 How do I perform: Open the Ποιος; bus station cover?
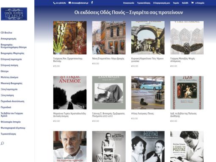tap(148, 92)
